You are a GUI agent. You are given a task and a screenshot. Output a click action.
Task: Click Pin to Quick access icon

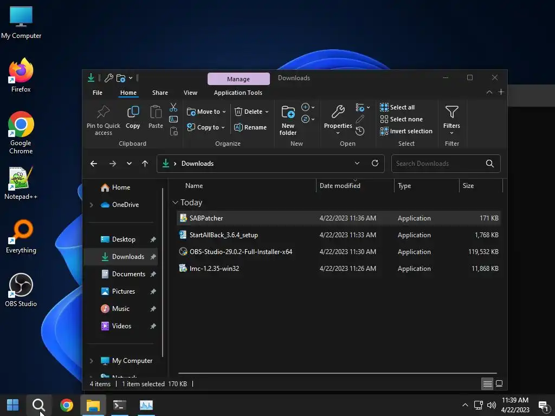(x=104, y=112)
